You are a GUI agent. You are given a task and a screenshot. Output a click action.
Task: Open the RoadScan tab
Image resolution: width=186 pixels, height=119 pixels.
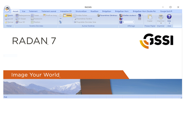(94, 11)
